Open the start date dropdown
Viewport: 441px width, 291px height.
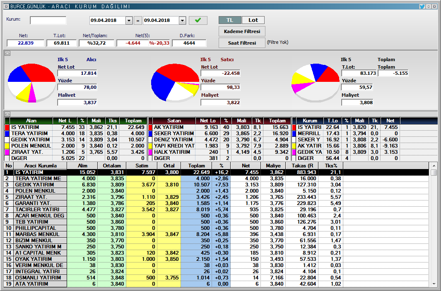click(x=129, y=21)
